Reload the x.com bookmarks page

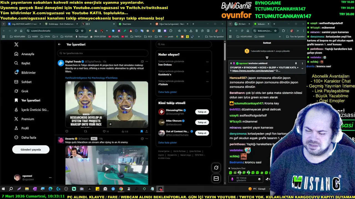click(16, 31)
